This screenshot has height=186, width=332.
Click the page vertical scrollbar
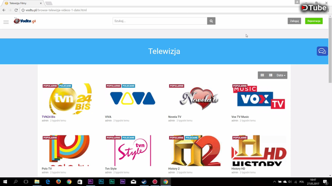coord(330,50)
